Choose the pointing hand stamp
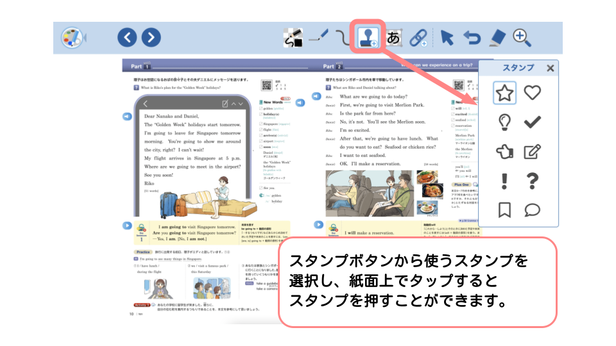Image resolution: width=616 pixels, height=346 pixels. pos(505,152)
